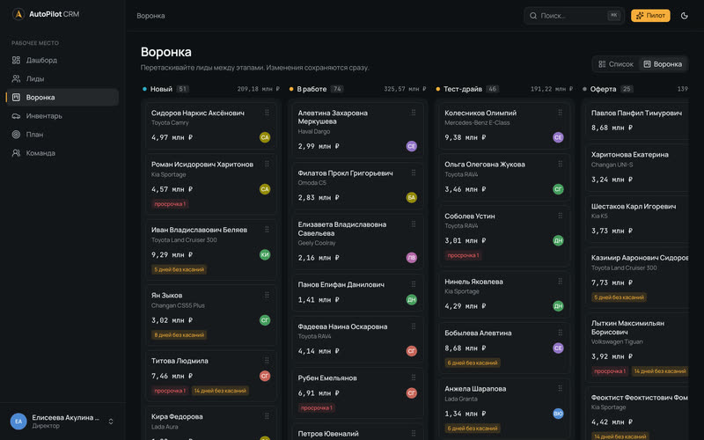Open lead Колесников Олимпий
This screenshot has width=704, height=440.
(480, 113)
